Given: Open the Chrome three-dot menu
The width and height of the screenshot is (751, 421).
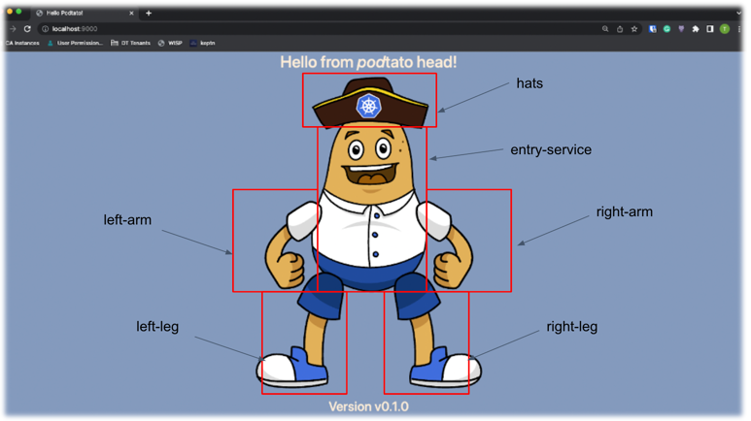Looking at the screenshot, I should point(738,29).
